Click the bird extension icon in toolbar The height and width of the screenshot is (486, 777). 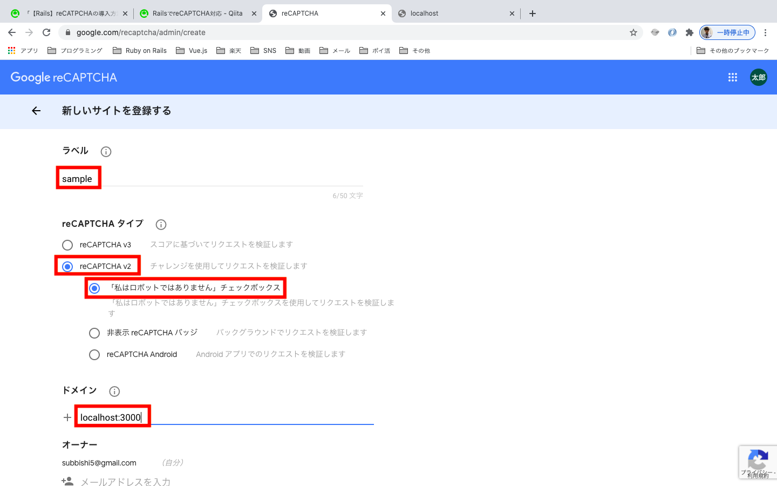655,32
